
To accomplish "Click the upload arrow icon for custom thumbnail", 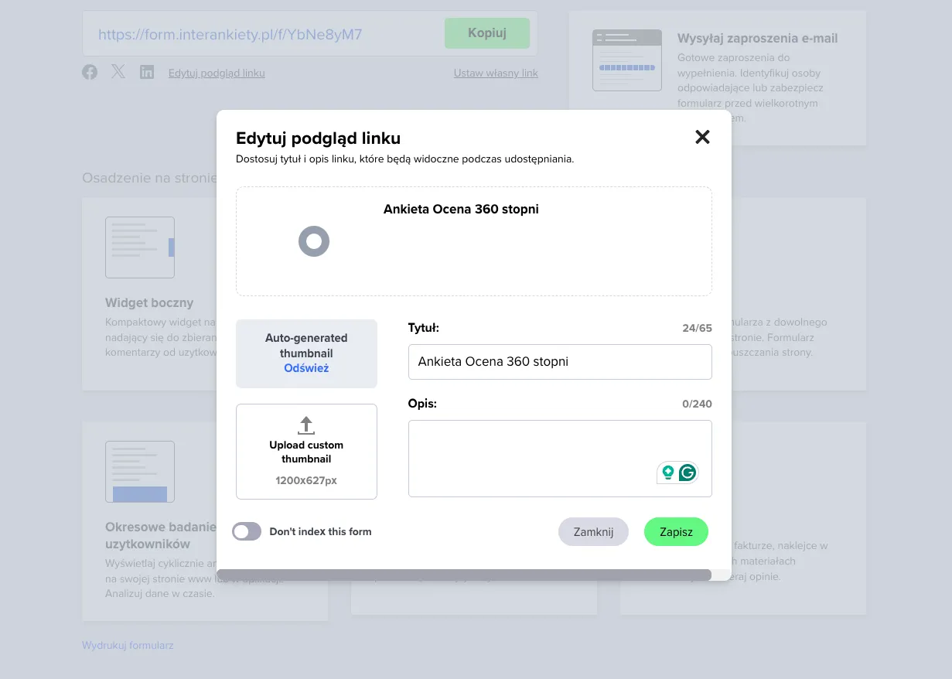I will point(306,425).
